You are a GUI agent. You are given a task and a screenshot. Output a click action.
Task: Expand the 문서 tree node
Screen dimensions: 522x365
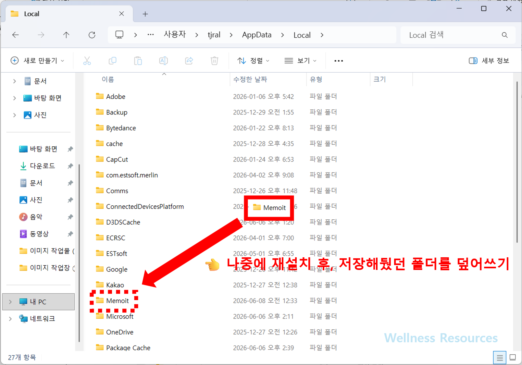pyautogui.click(x=14, y=81)
